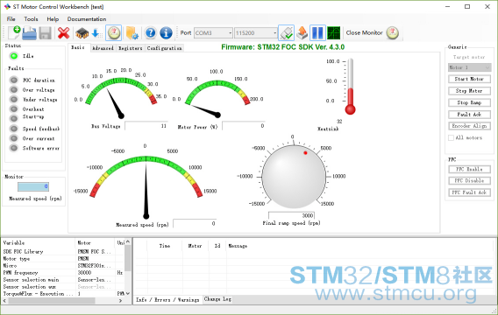Open the Documentation menu
498x315 pixels.
click(x=87, y=19)
